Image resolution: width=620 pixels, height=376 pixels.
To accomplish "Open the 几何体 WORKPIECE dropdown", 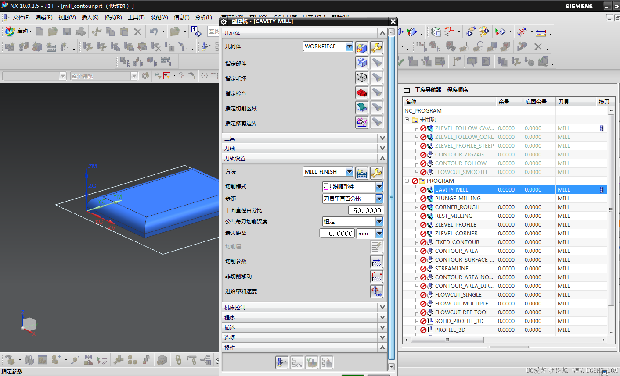I will click(350, 46).
